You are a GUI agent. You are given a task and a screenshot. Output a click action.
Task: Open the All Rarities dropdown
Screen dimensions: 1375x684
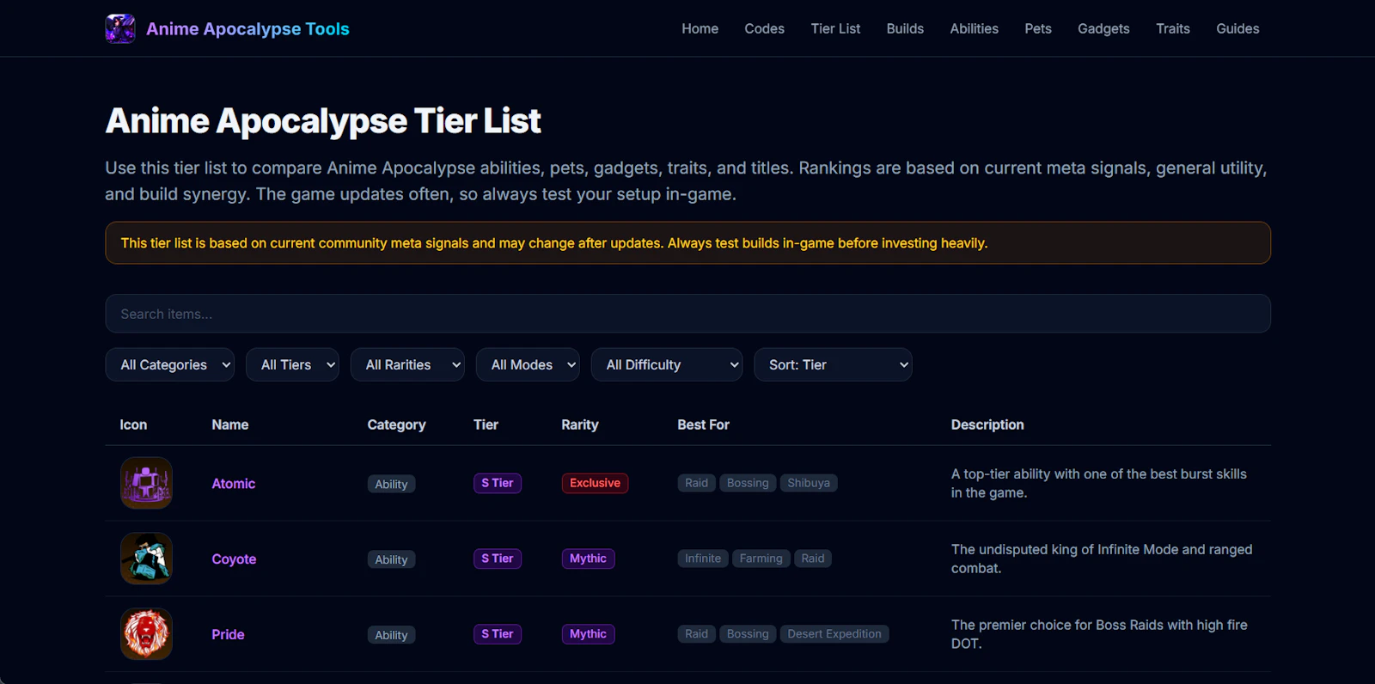pos(407,364)
